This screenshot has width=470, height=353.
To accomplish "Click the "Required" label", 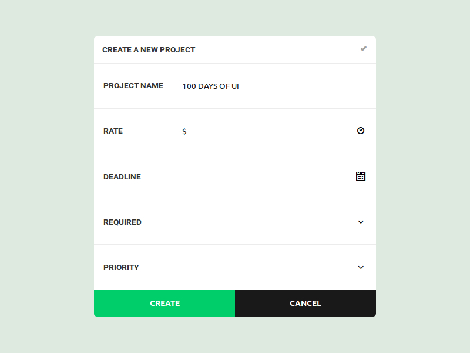I will (122, 222).
